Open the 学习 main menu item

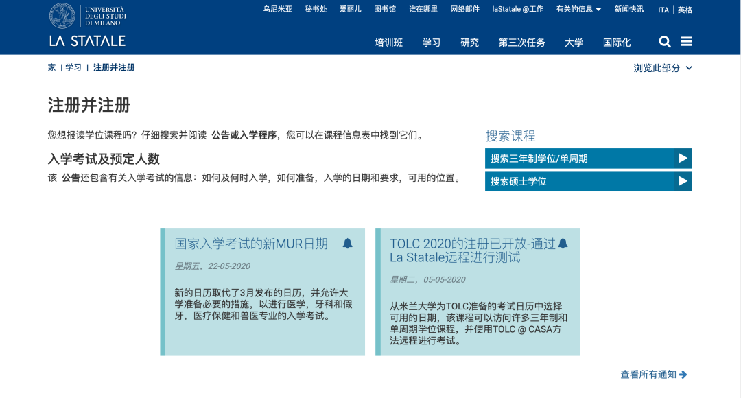pyautogui.click(x=431, y=43)
